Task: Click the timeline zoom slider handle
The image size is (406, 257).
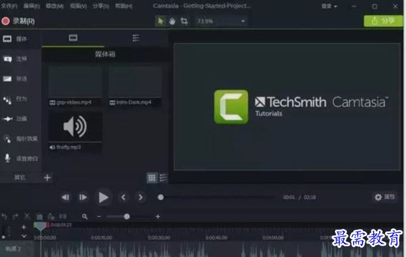Action: click(x=127, y=216)
